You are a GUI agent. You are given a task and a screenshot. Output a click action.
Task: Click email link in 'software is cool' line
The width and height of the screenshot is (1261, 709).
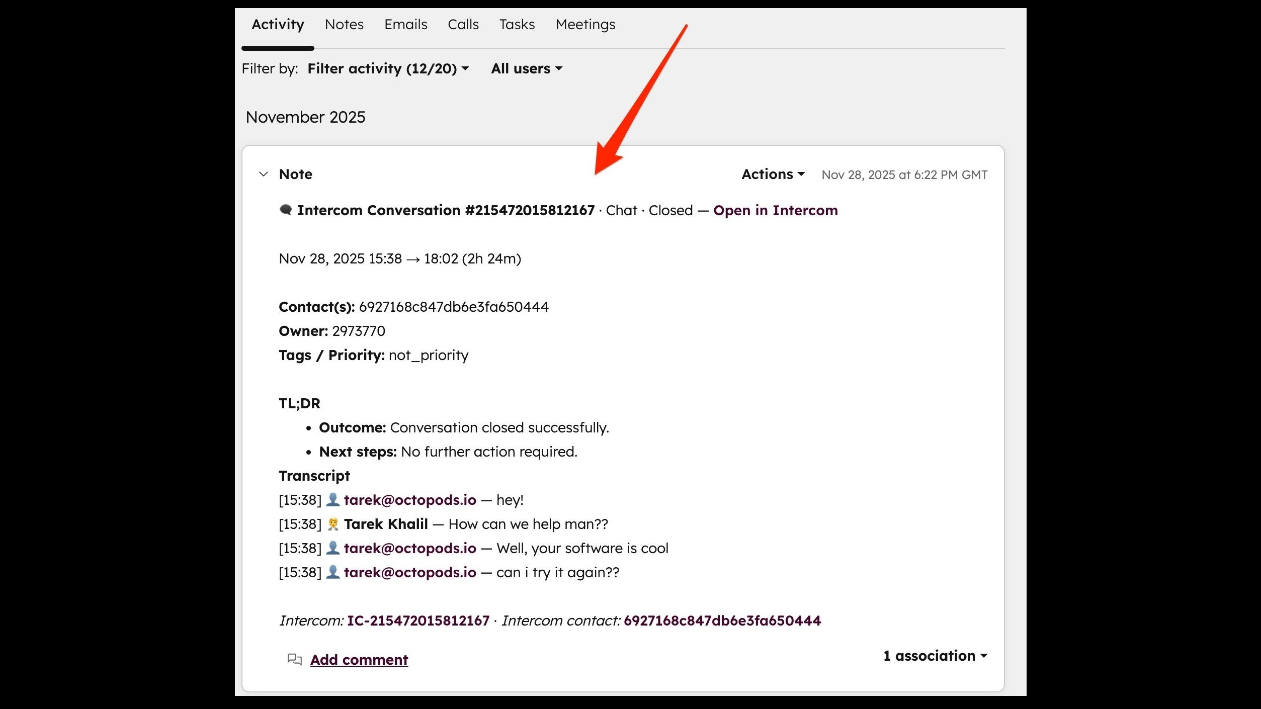409,548
